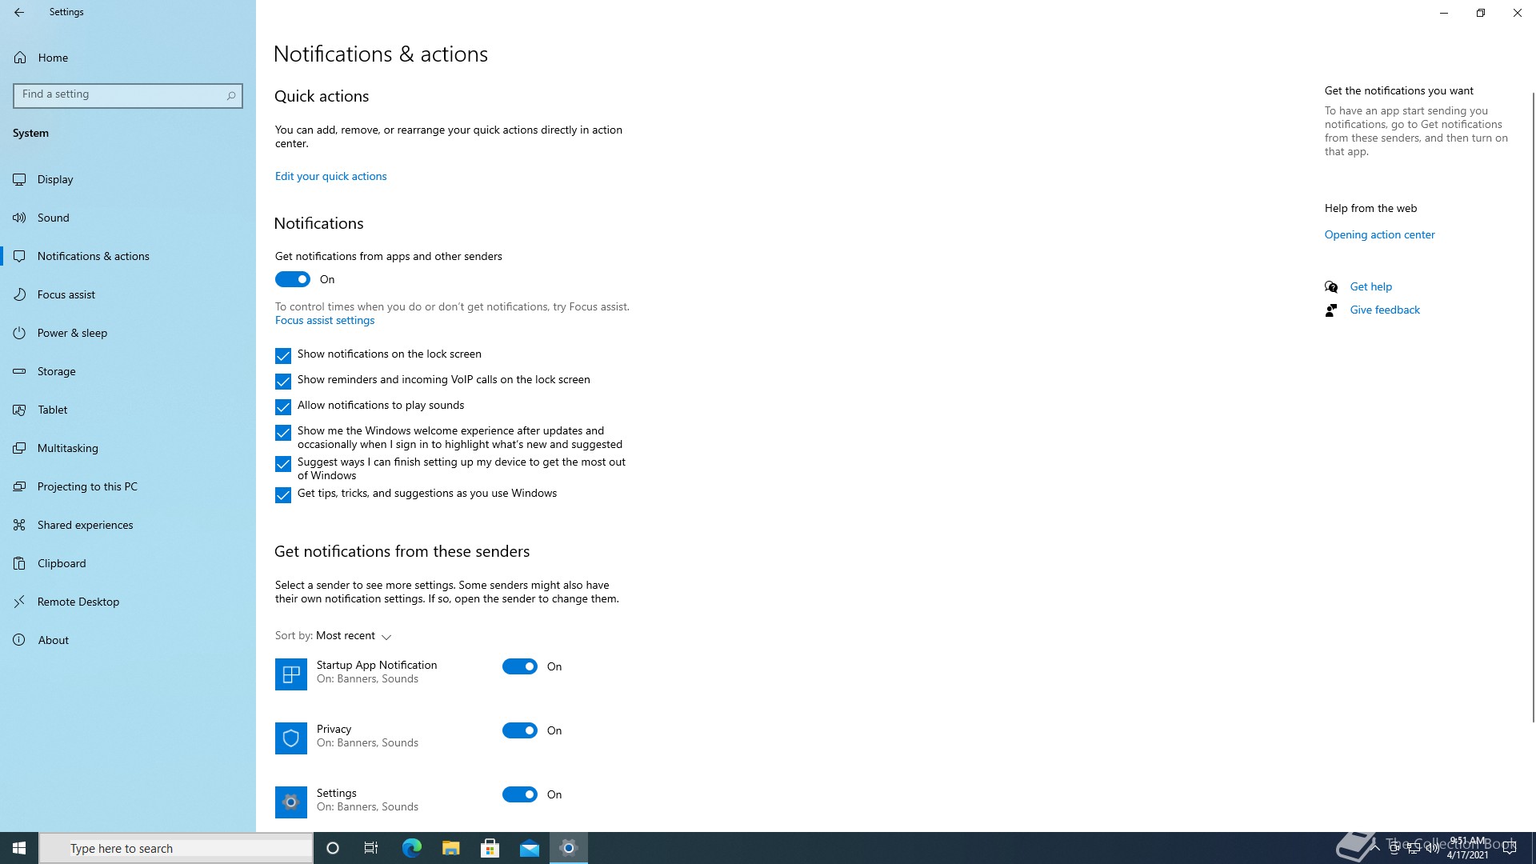Viewport: 1536px width, 864px height.
Task: Click the taskbar clock showing 9:51 AM
Action: click(1467, 848)
